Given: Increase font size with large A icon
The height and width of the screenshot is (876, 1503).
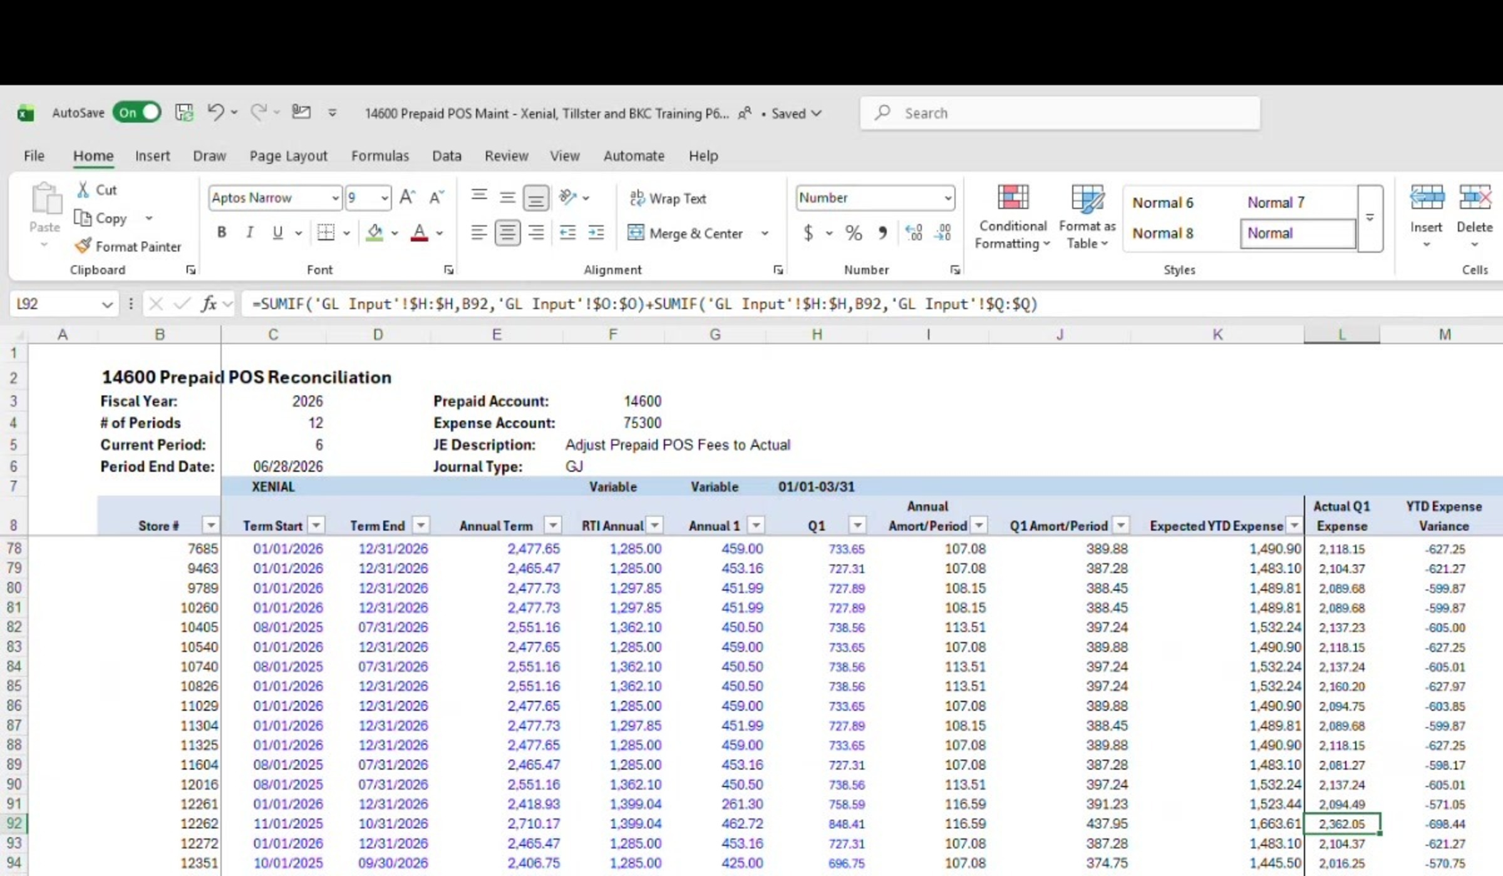Looking at the screenshot, I should [407, 198].
